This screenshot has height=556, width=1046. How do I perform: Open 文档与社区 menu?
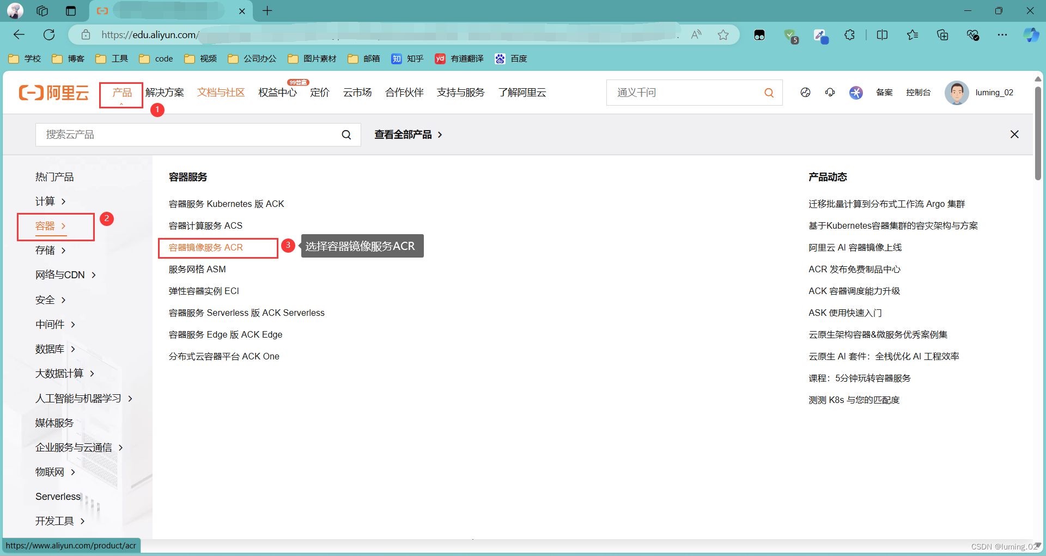point(221,93)
